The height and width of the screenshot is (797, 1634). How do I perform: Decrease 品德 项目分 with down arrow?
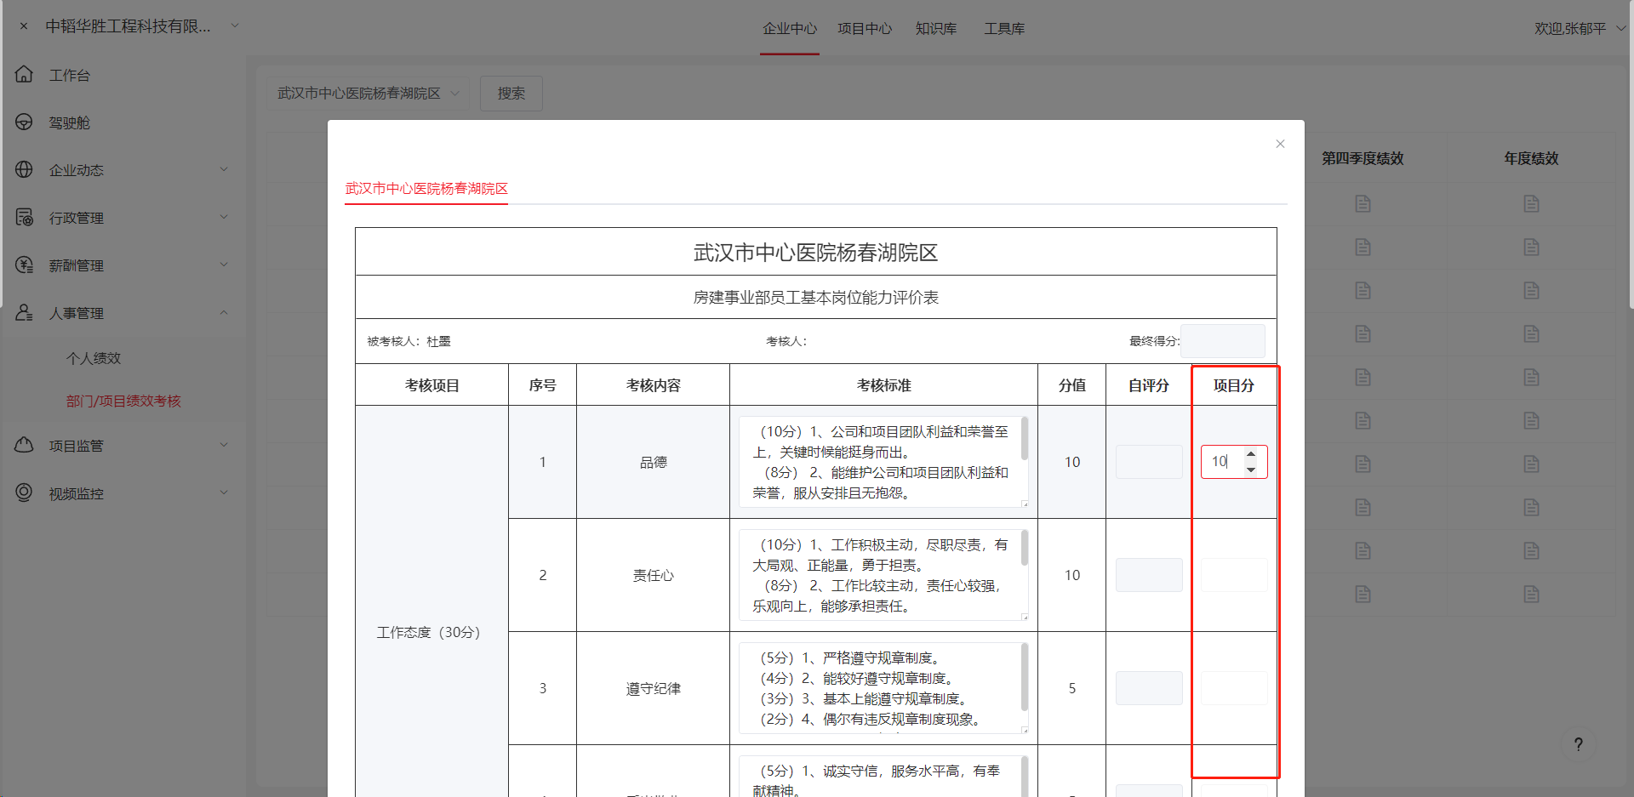point(1251,470)
